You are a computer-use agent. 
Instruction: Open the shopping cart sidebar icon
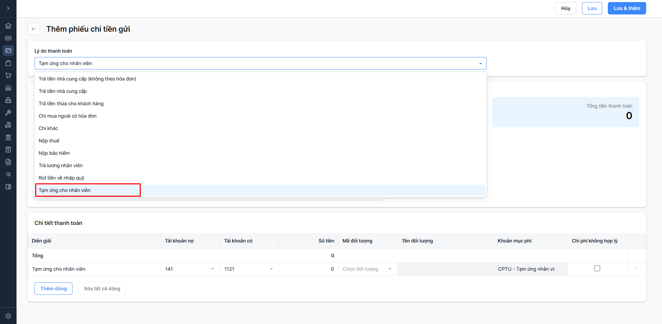[8, 75]
